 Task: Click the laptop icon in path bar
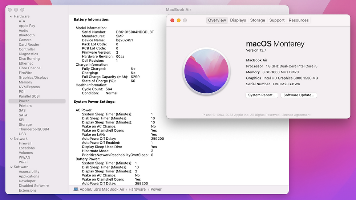point(76,189)
